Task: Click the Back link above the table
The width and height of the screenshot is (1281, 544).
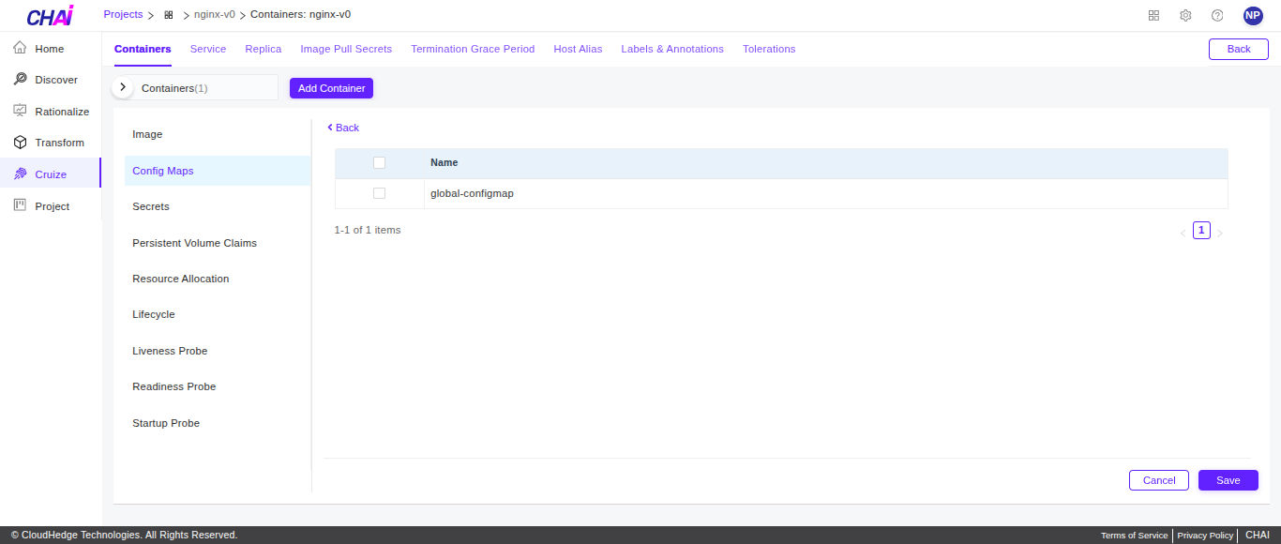Action: coord(342,127)
